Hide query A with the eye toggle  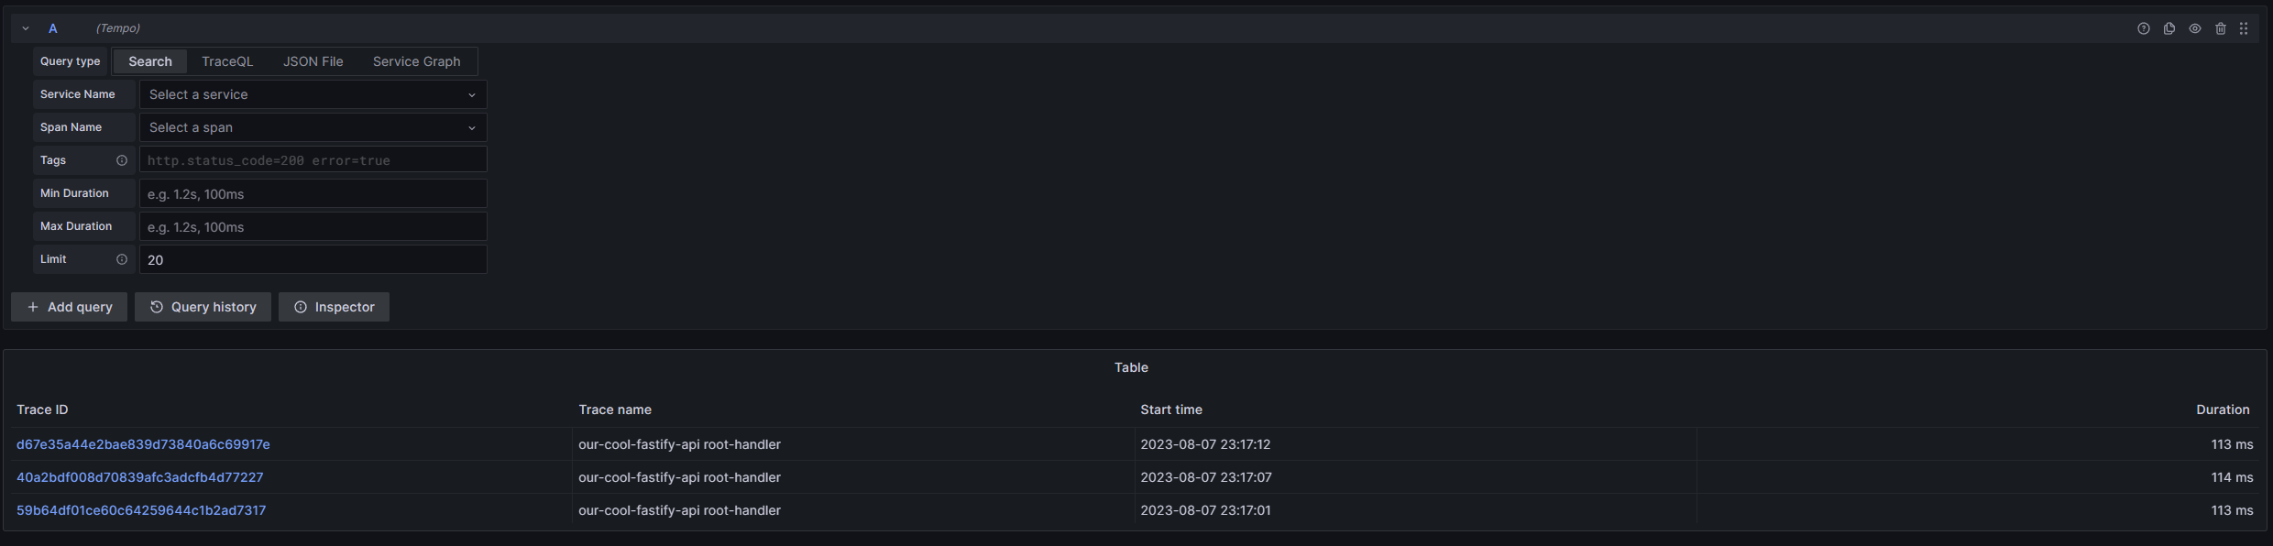2195,28
